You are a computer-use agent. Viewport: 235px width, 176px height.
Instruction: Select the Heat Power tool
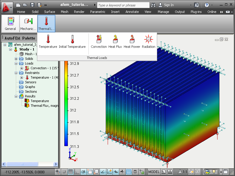132,41
